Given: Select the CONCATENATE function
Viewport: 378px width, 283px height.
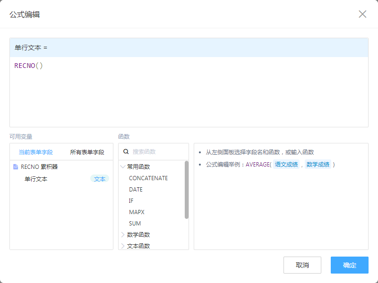Looking at the screenshot, I should (148, 178).
